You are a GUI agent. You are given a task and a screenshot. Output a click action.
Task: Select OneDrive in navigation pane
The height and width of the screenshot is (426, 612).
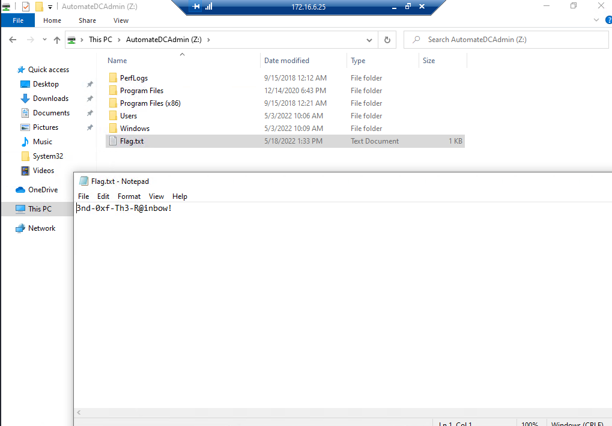43,190
